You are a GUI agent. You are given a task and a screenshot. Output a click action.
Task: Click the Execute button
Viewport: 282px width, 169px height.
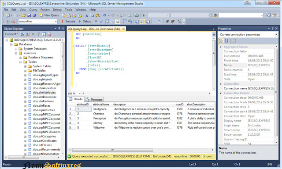pos(69,22)
